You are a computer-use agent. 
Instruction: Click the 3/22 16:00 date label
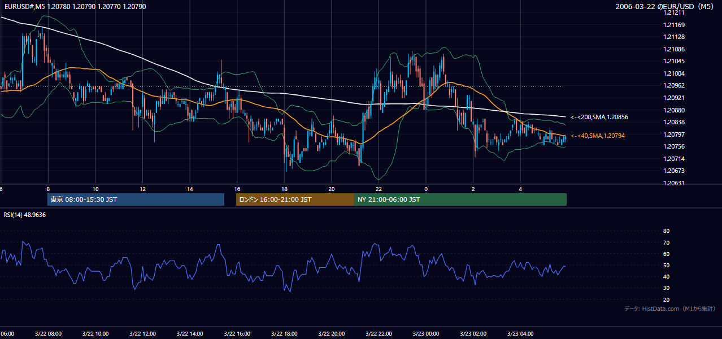coord(237,333)
